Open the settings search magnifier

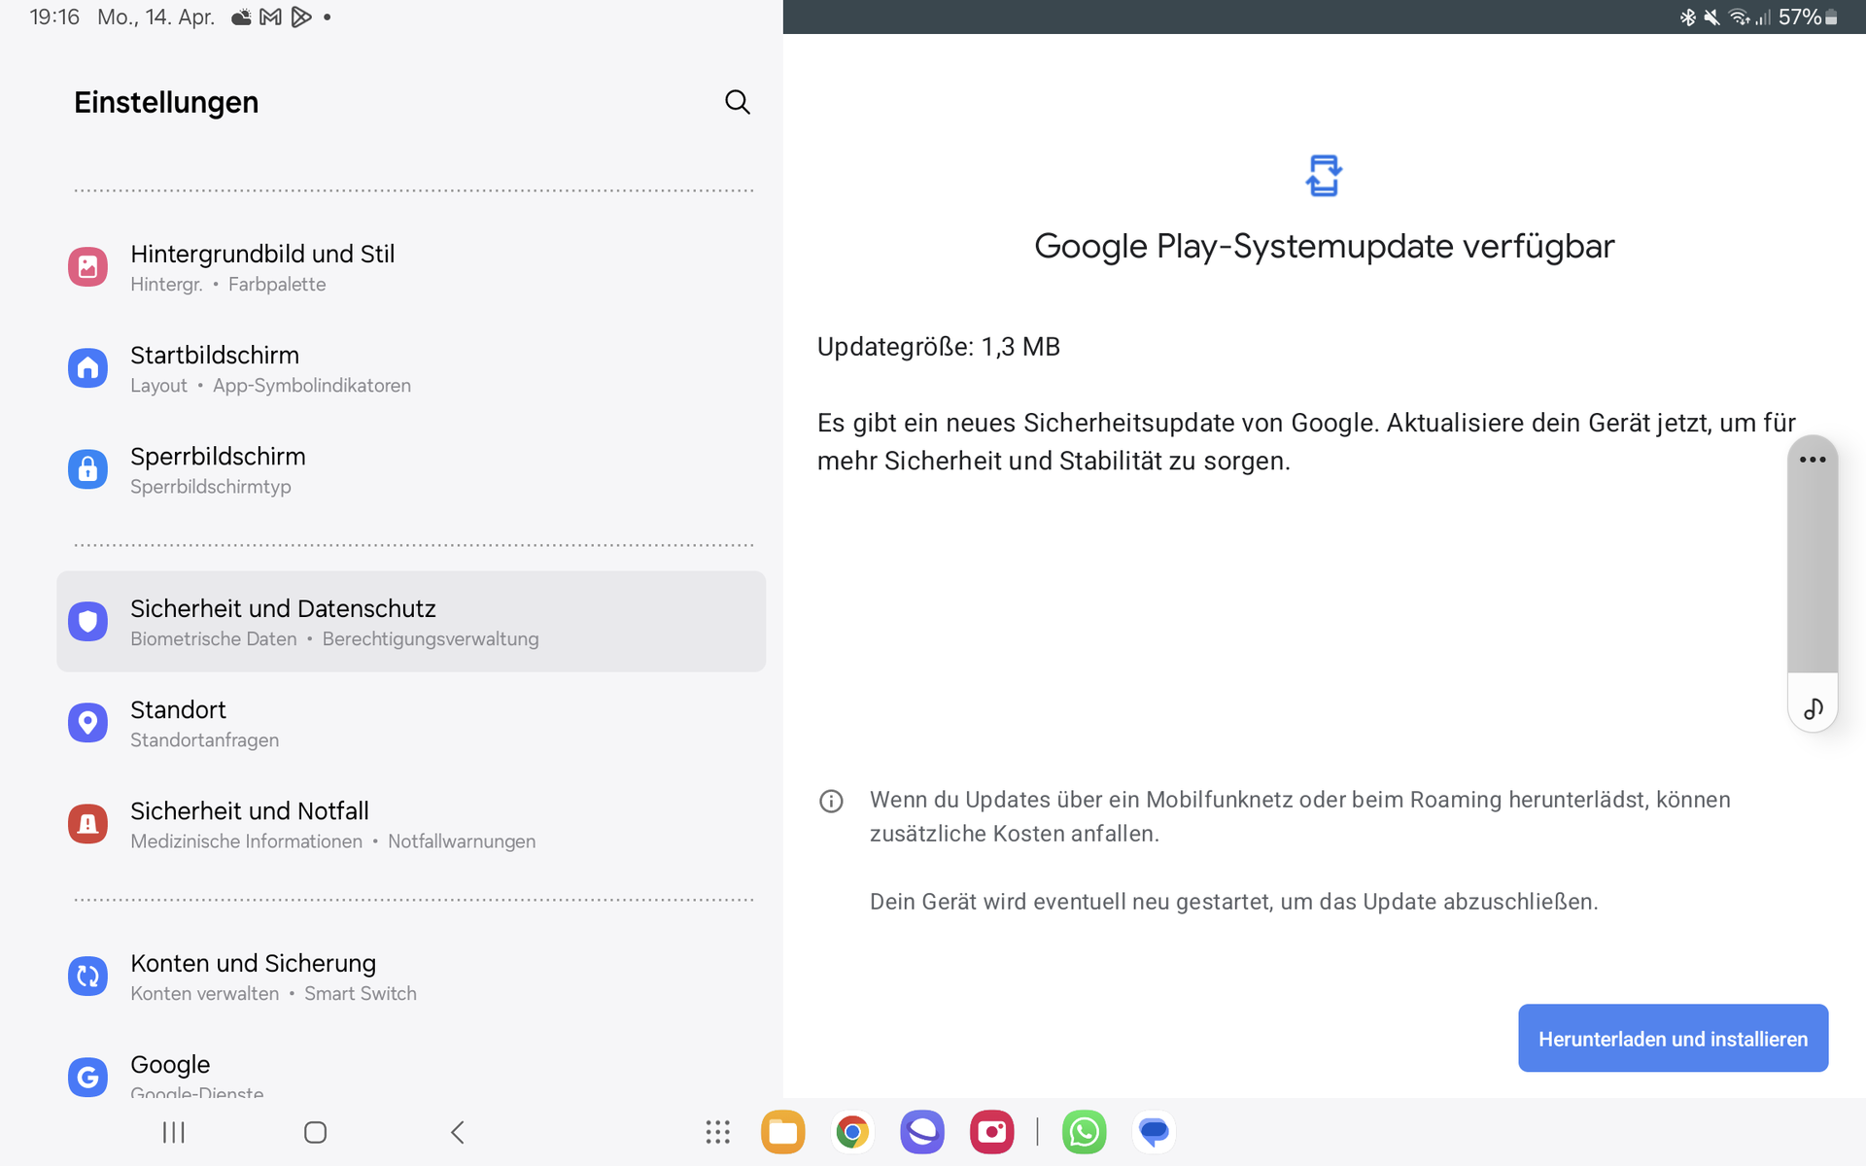coord(737,102)
